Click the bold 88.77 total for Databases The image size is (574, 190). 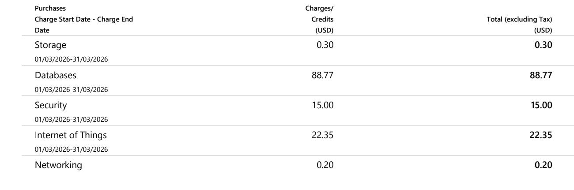point(543,75)
